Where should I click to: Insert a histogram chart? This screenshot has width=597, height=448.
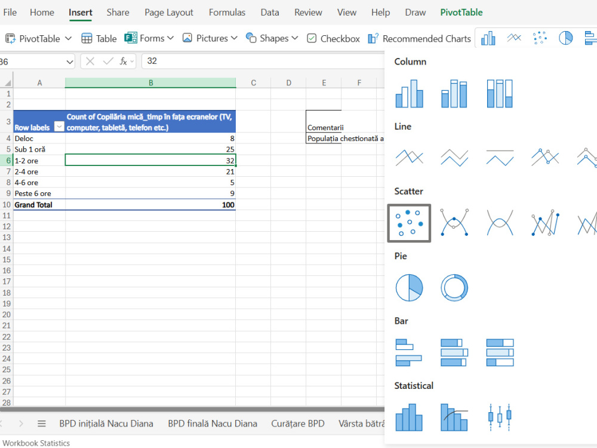[409, 418]
